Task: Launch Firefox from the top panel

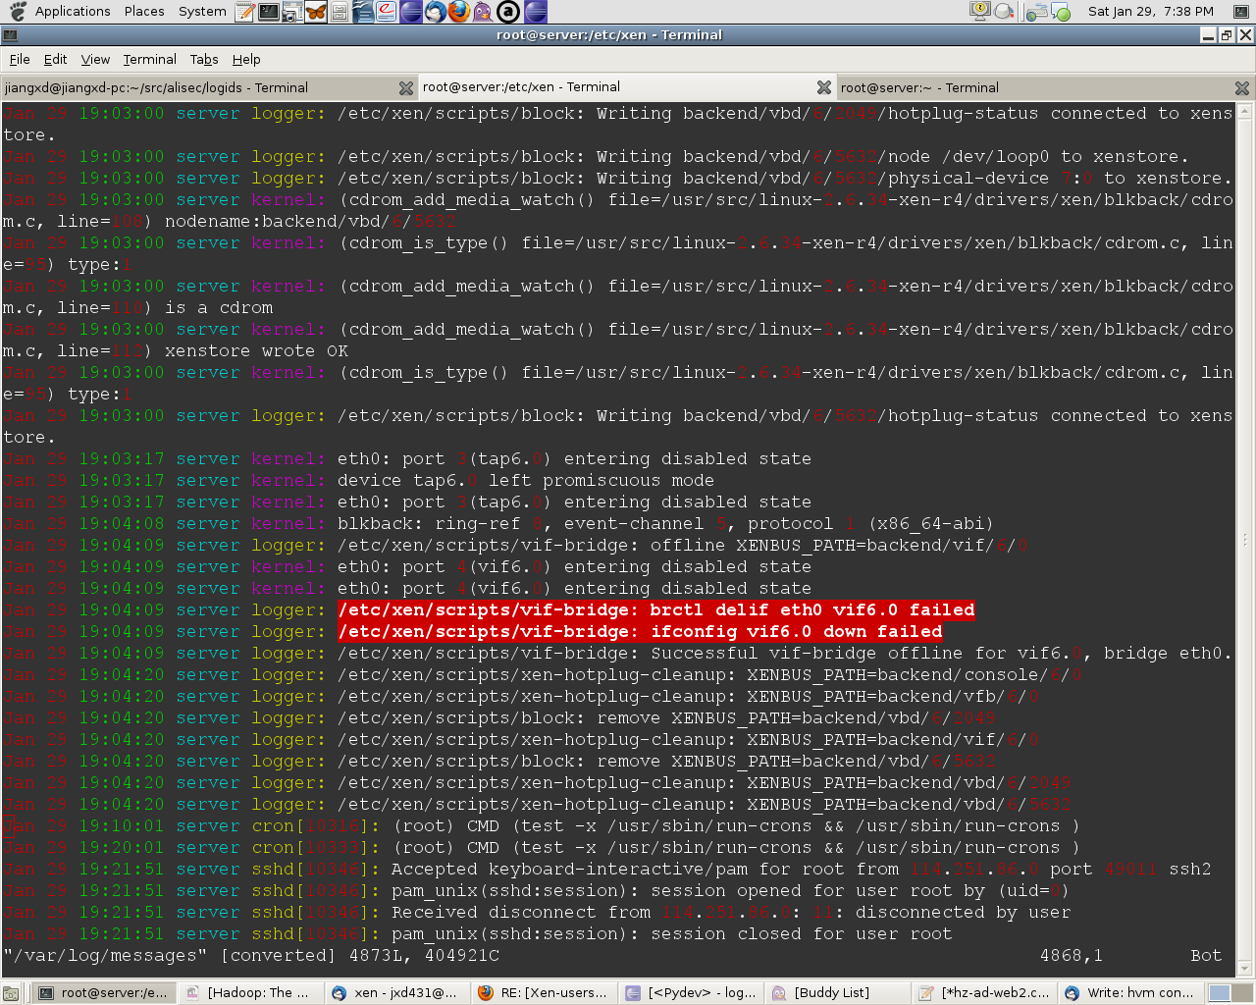Action: pyautogui.click(x=459, y=12)
